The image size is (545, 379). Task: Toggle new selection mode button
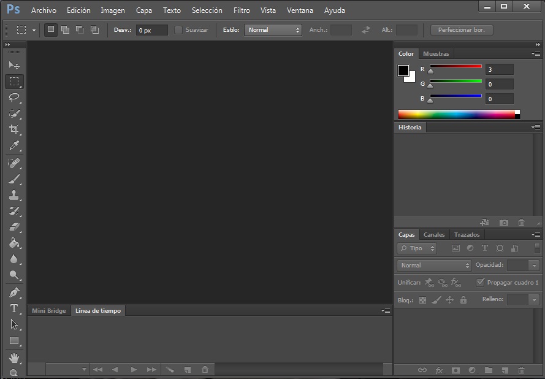tap(51, 29)
